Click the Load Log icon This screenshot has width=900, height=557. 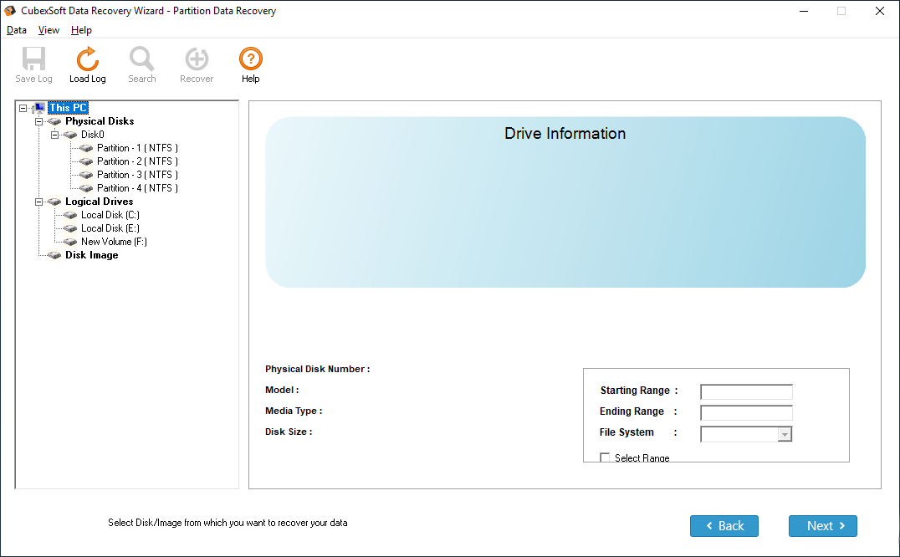click(x=87, y=59)
